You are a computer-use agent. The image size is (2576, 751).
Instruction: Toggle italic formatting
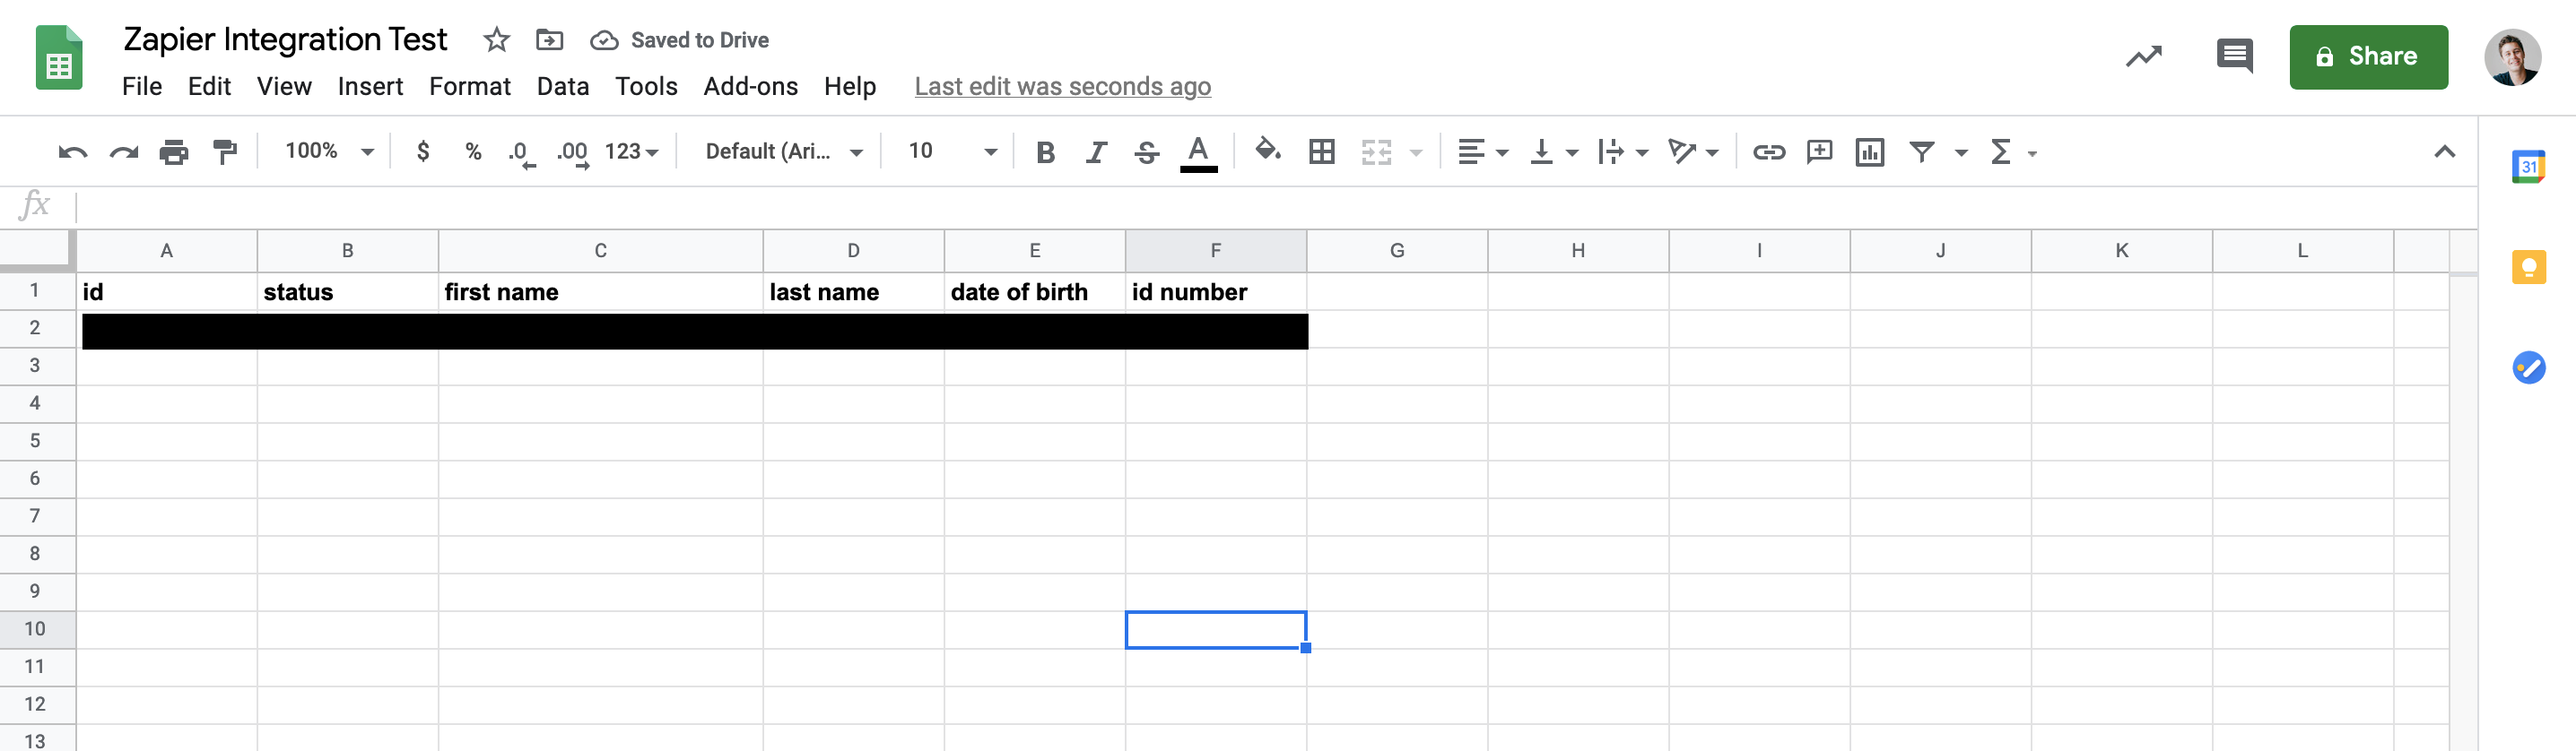click(x=1096, y=151)
